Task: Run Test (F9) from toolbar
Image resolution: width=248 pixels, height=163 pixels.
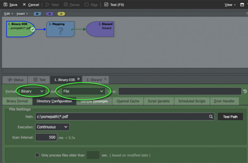Action: [114, 5]
